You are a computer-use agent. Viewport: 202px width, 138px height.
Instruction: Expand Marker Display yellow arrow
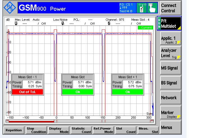tap(179, 117)
